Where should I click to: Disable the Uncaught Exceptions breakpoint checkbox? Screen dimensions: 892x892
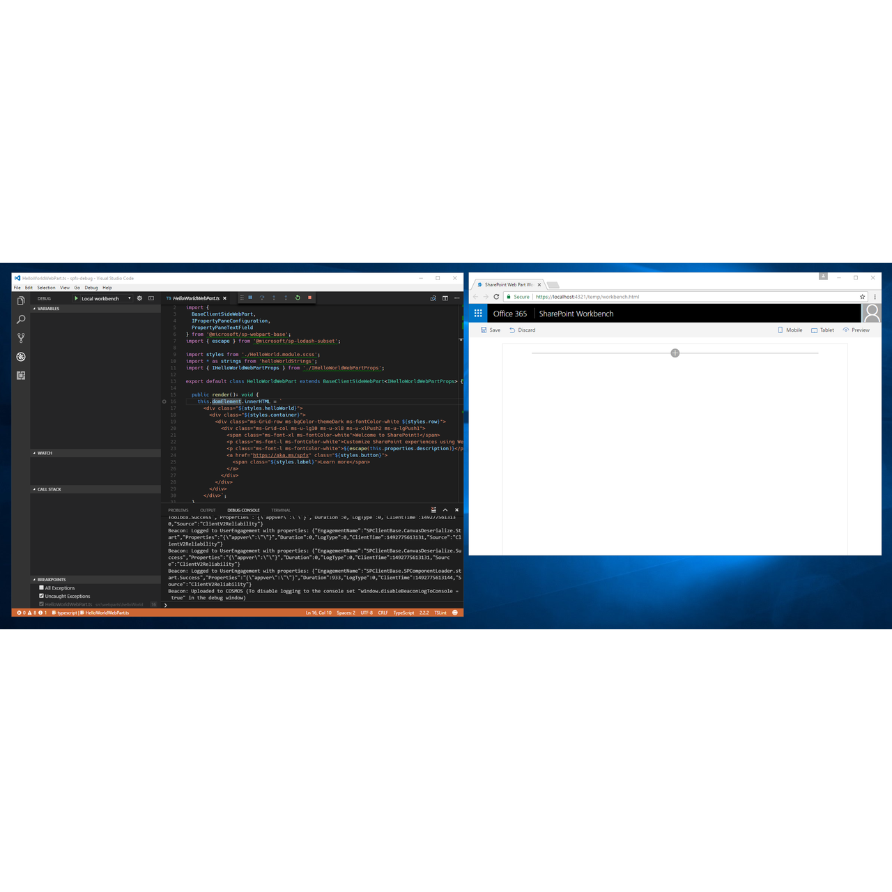(41, 596)
